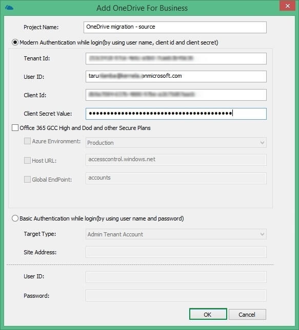Select Basic Authentication radio button

point(15,218)
